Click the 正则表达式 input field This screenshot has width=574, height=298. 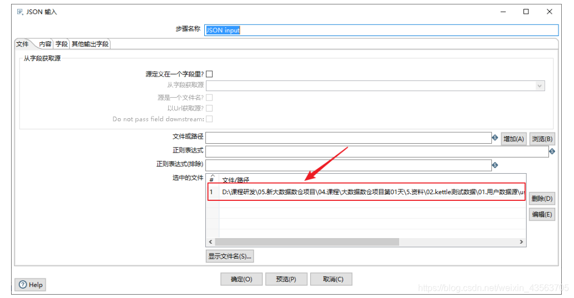(377, 151)
